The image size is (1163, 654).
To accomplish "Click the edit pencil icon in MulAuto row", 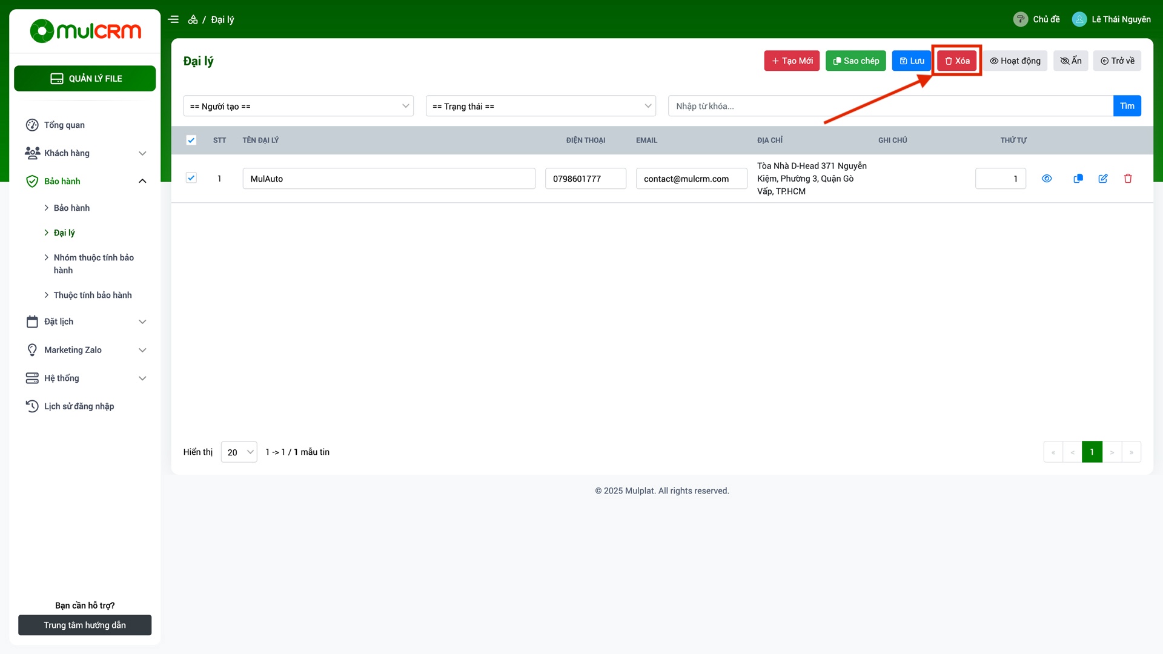I will 1103,179.
